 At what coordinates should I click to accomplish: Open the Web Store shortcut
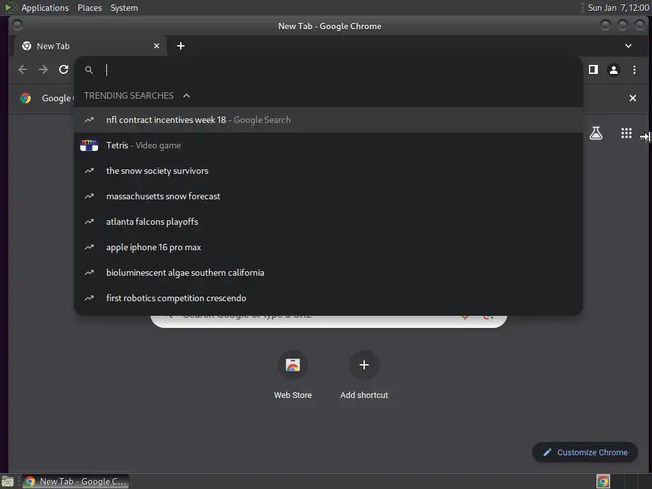pyautogui.click(x=293, y=375)
